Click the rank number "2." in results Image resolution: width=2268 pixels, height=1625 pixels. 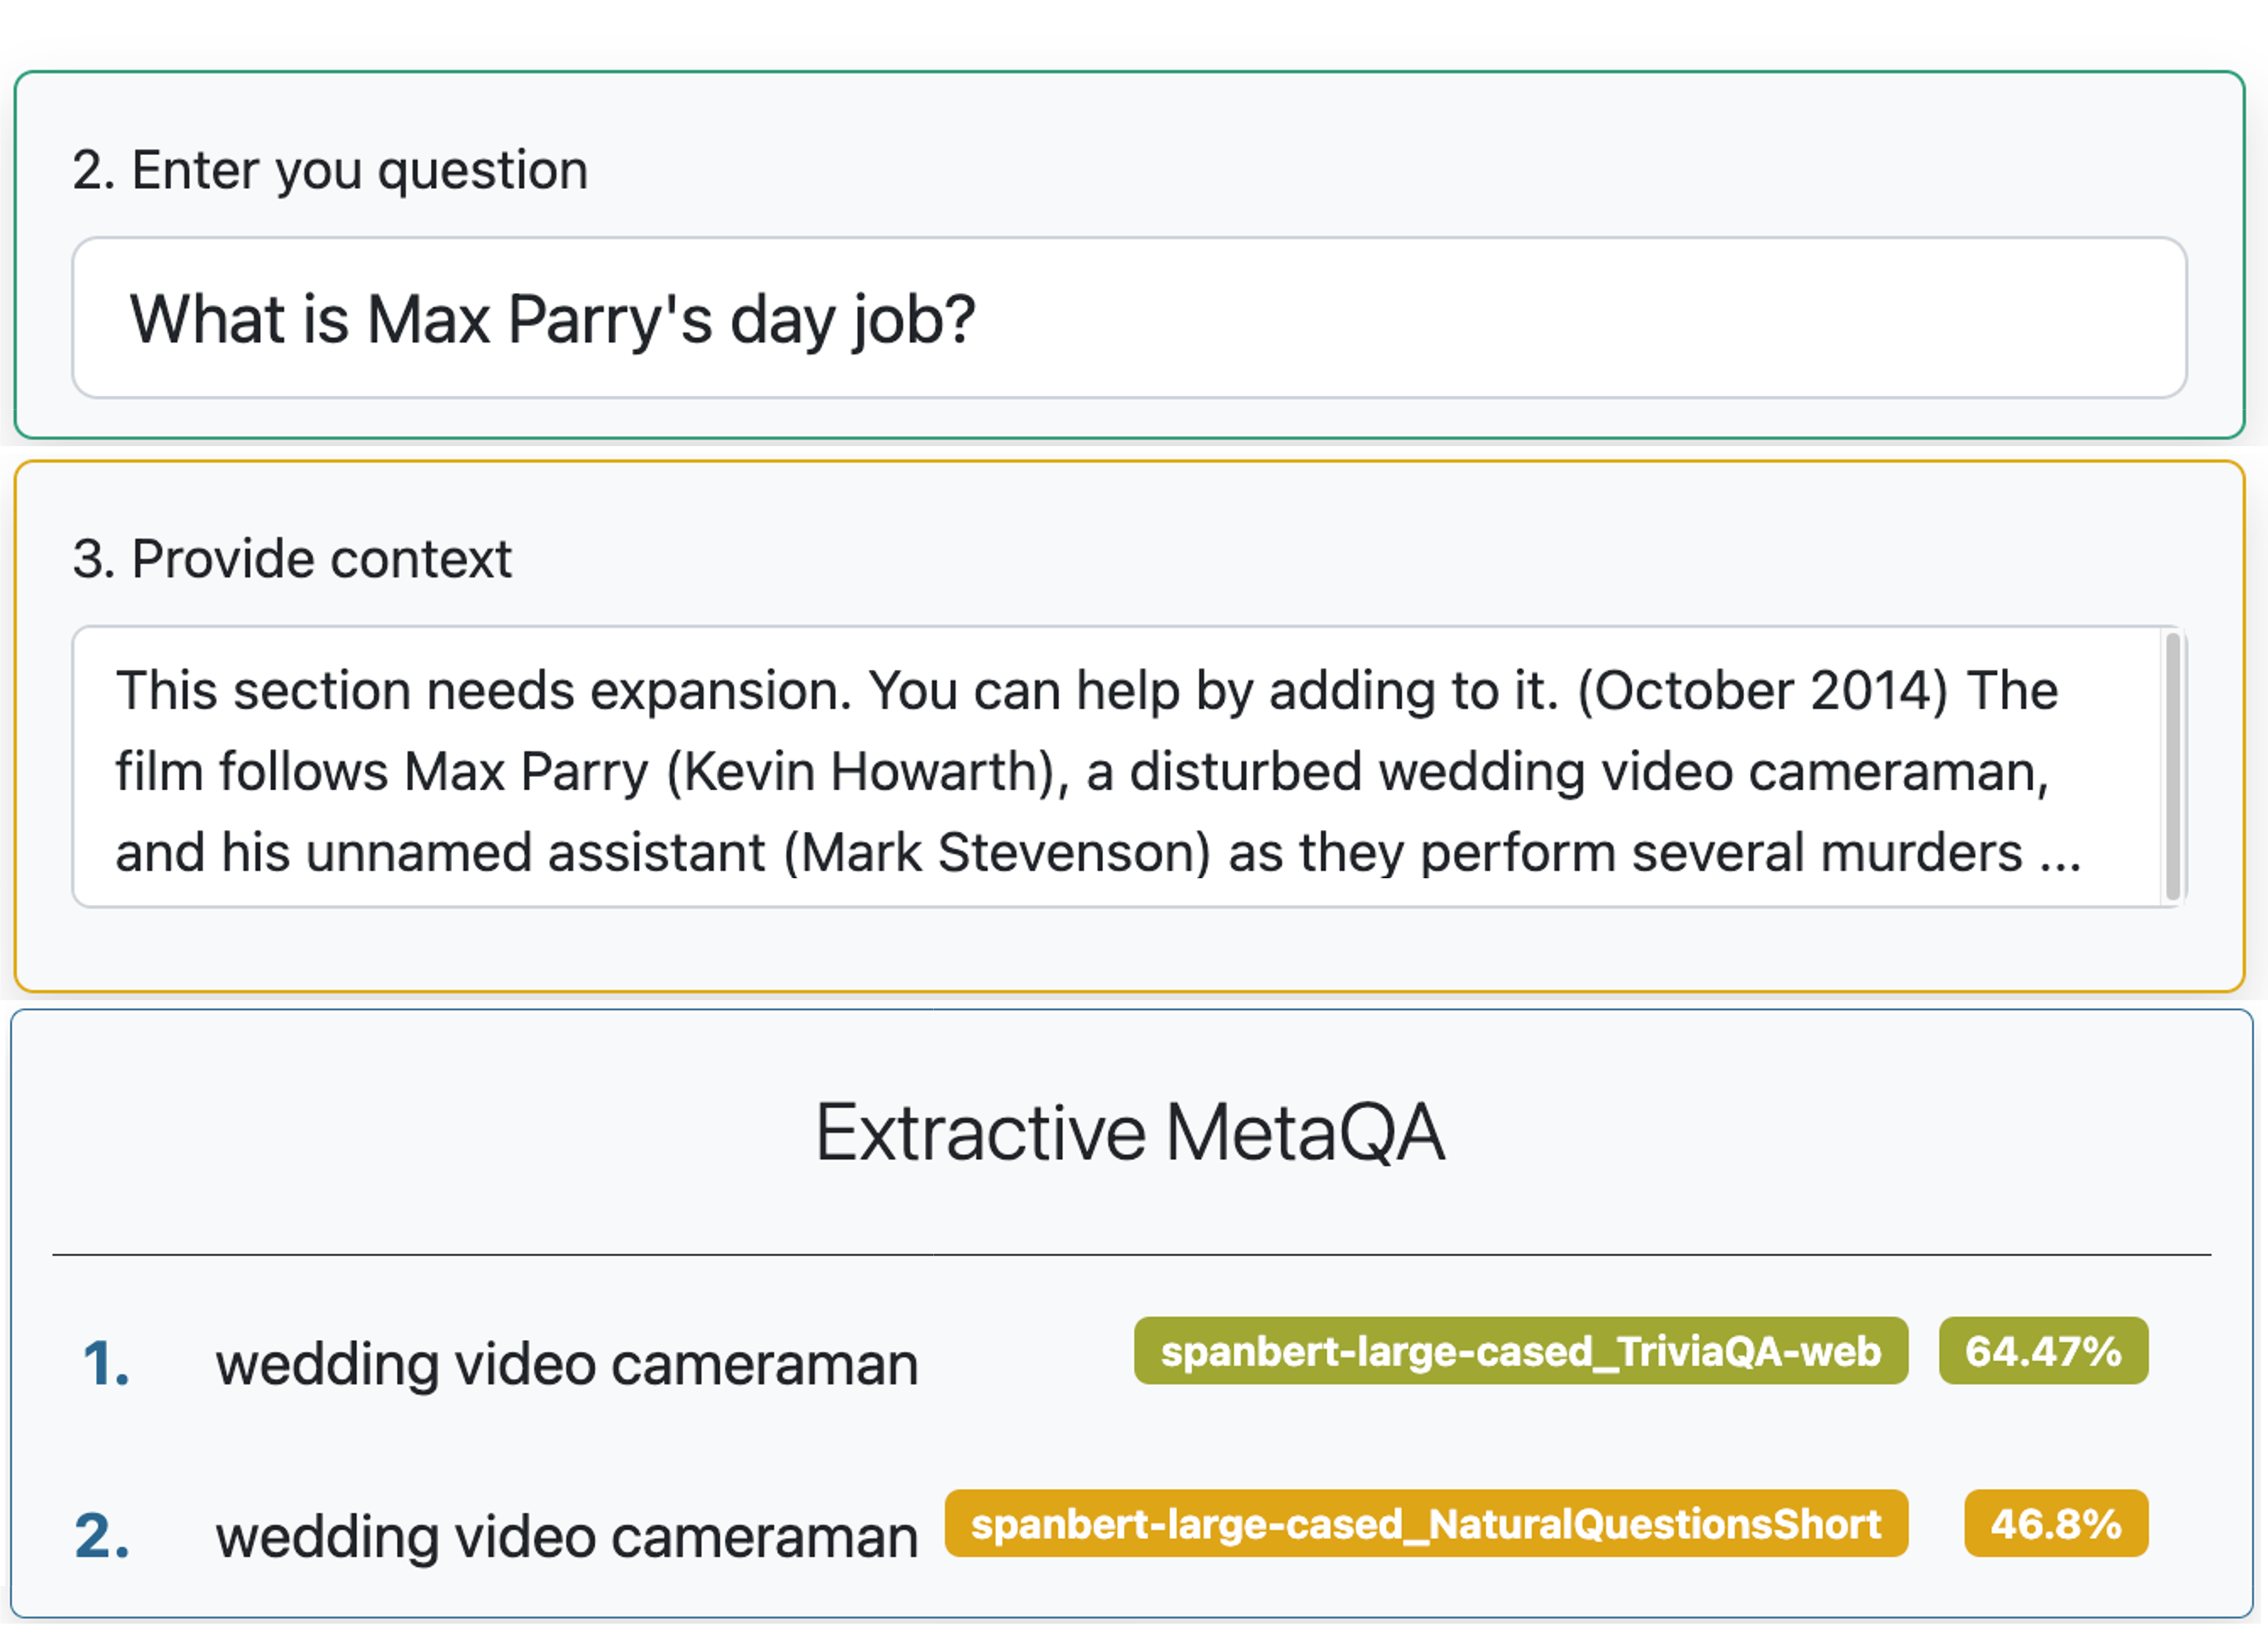(x=103, y=1537)
